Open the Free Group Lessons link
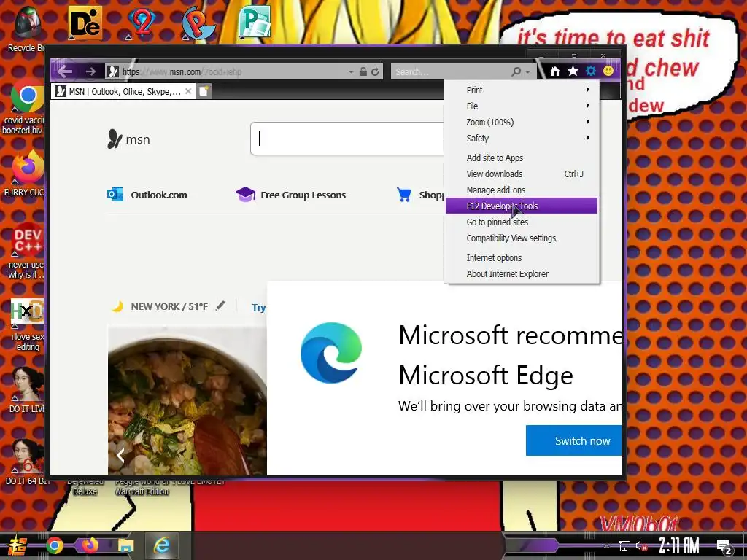The height and width of the screenshot is (560, 747). point(290,195)
